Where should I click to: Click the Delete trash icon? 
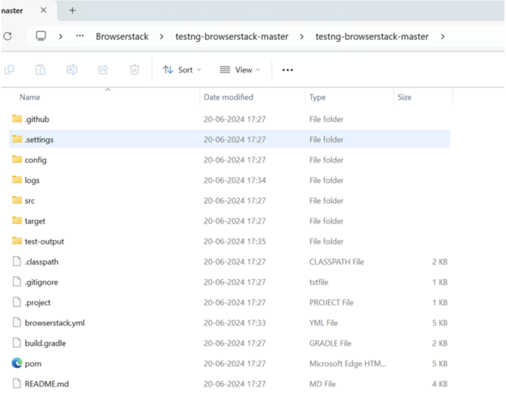click(134, 69)
